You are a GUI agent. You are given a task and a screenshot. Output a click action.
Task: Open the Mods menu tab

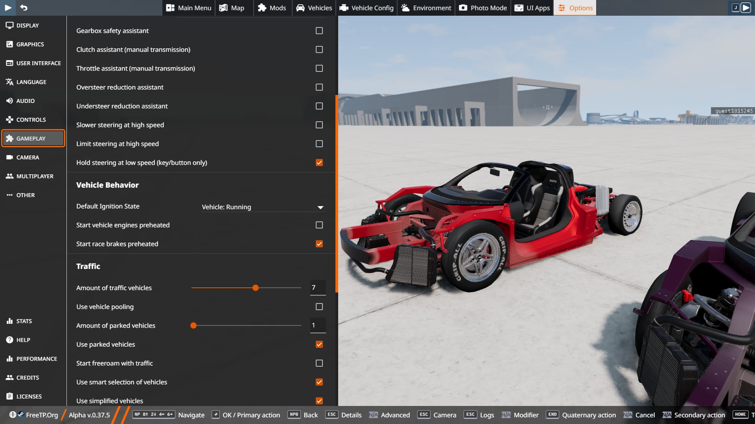[x=272, y=8]
